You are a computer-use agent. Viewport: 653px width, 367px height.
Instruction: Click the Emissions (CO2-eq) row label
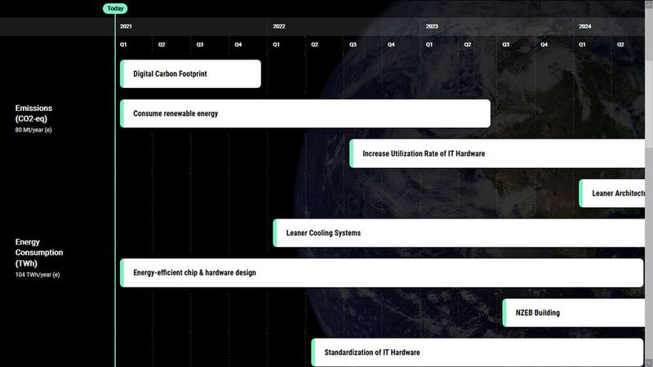point(33,113)
